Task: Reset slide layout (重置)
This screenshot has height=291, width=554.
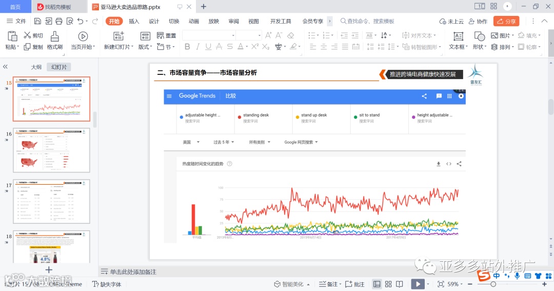Action: 166,35
